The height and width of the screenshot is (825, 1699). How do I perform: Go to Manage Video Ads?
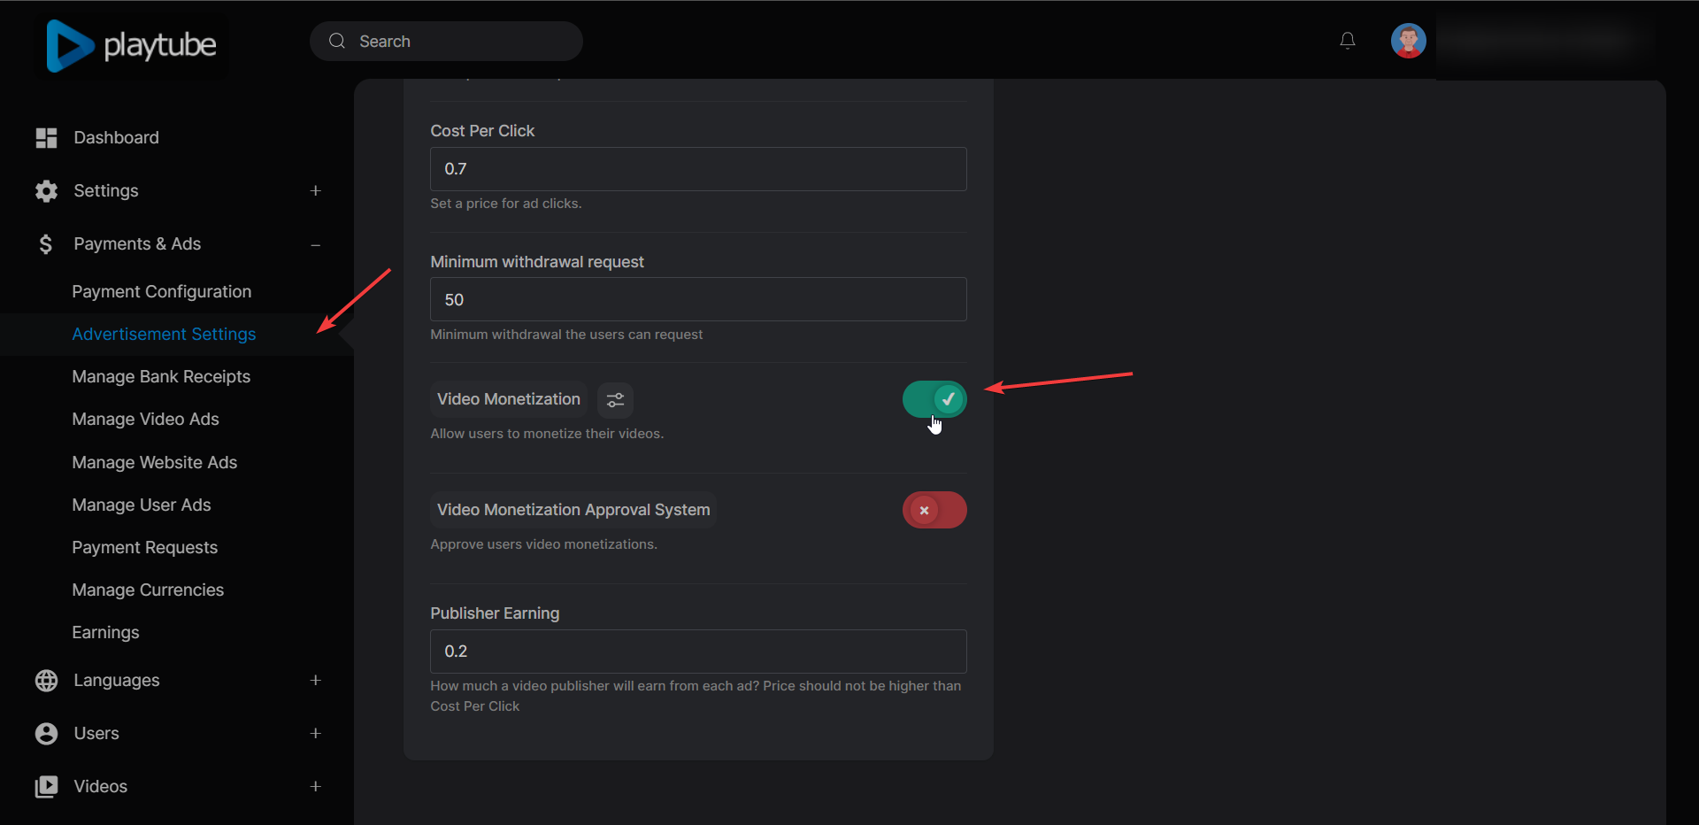pos(145,420)
